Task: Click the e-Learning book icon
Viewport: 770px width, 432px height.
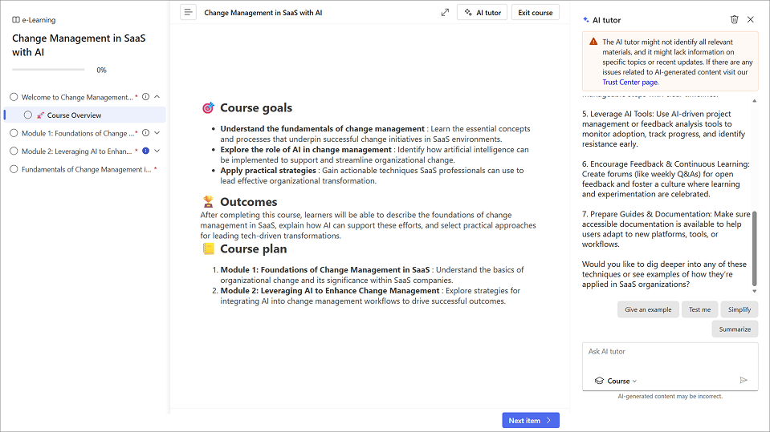Action: point(16,20)
